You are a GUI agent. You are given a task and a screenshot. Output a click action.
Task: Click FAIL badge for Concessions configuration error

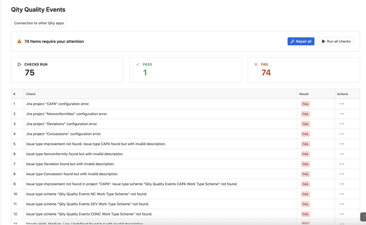306,134
